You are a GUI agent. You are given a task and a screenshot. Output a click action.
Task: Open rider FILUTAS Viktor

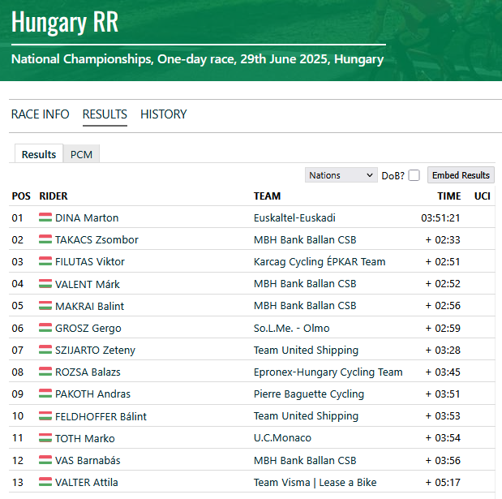click(x=90, y=261)
